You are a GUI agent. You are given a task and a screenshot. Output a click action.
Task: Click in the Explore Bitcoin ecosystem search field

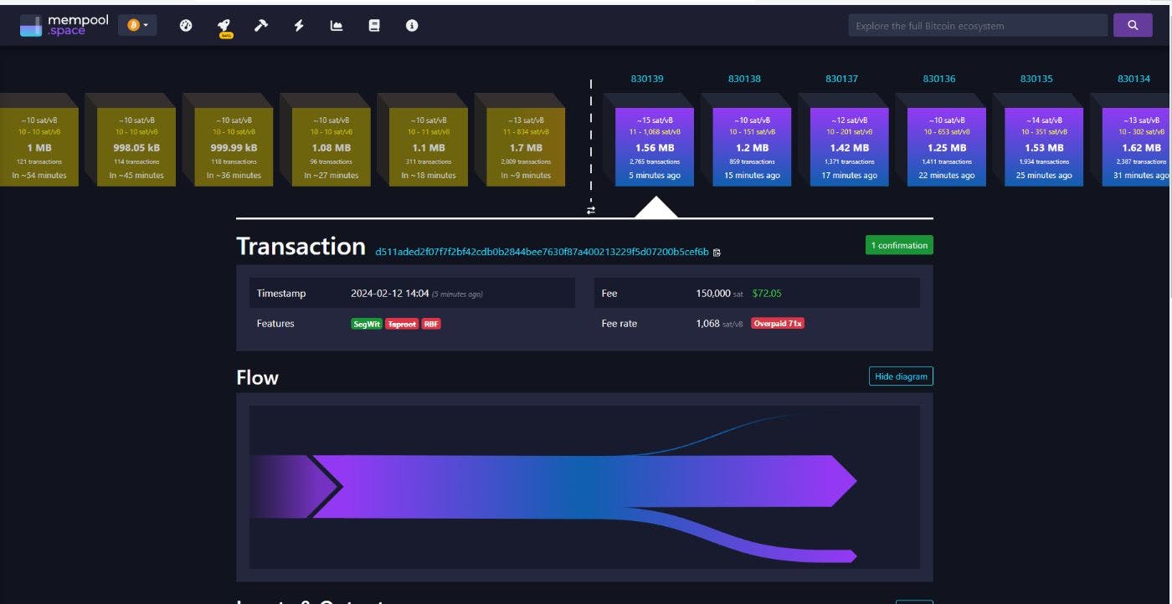click(x=977, y=26)
